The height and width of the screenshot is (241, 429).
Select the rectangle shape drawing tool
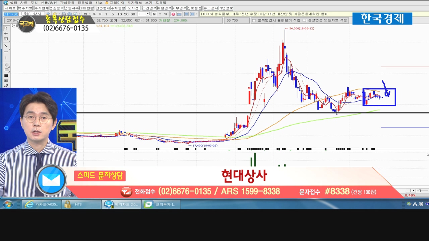[x=6, y=70]
